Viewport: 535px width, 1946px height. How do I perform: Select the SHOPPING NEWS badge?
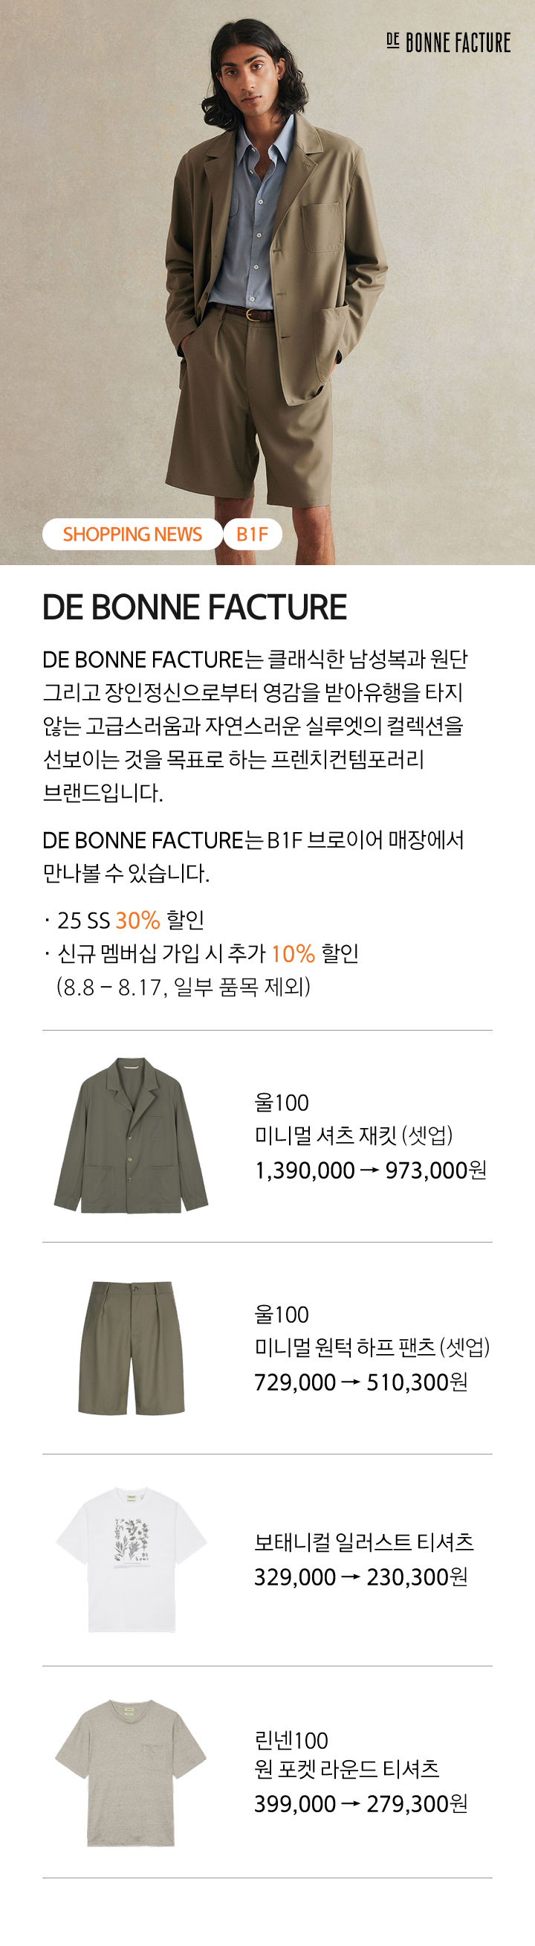[x=132, y=534]
